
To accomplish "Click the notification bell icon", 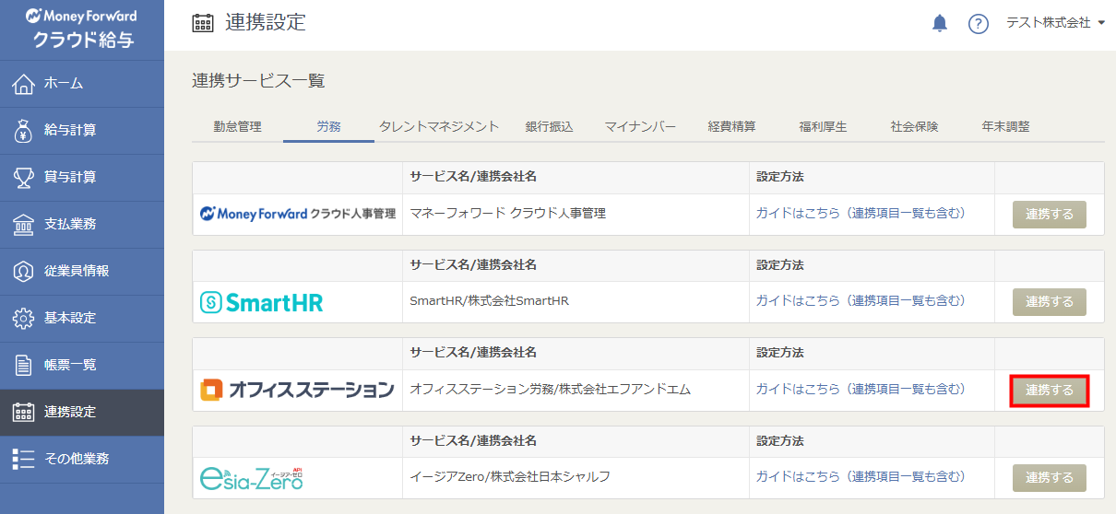I will click(940, 23).
